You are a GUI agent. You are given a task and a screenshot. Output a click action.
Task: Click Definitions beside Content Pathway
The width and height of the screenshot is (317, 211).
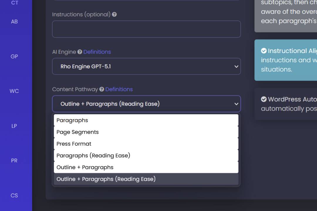click(119, 89)
